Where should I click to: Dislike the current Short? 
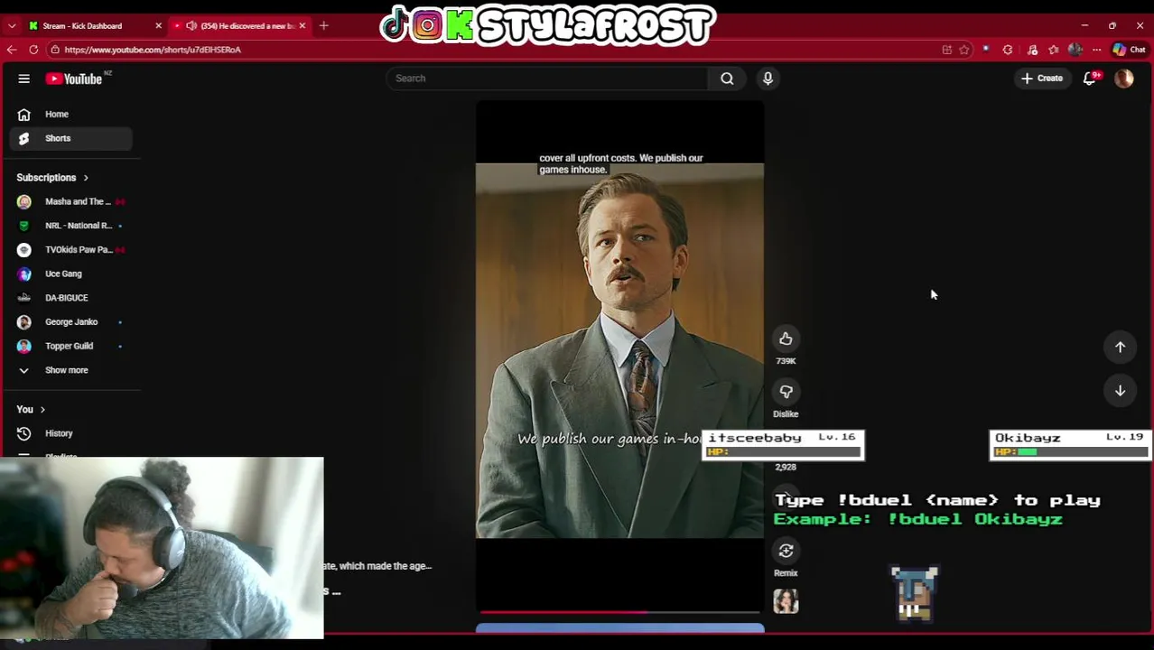(786, 391)
